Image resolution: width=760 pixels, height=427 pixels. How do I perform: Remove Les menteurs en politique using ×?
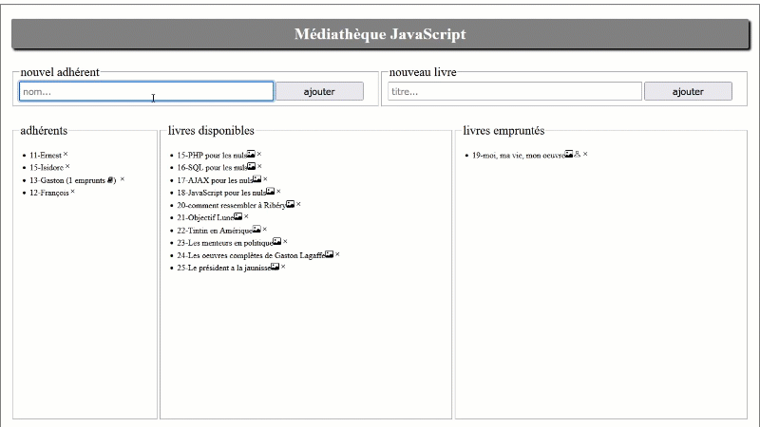point(285,242)
